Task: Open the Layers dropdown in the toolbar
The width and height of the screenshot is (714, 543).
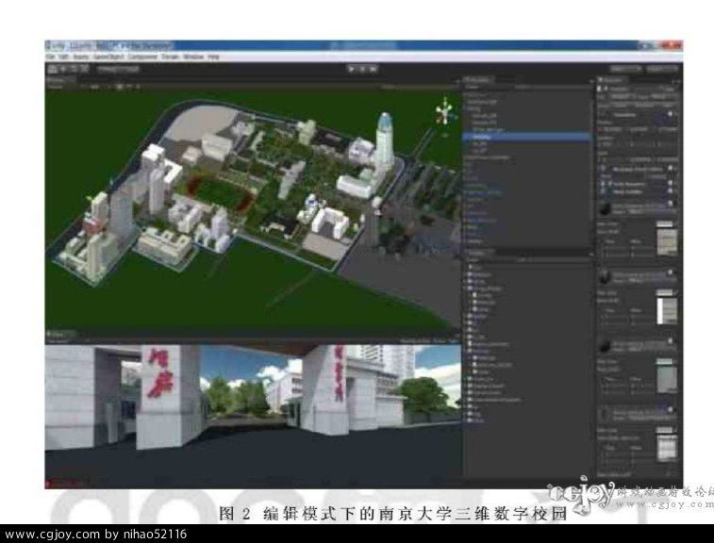Action: [x=626, y=69]
